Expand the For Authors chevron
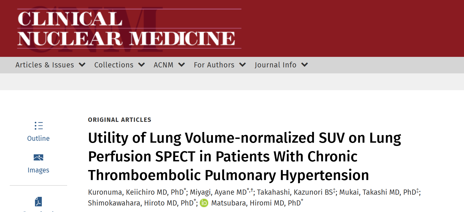Screen dimensions: 464x212 point(242,65)
